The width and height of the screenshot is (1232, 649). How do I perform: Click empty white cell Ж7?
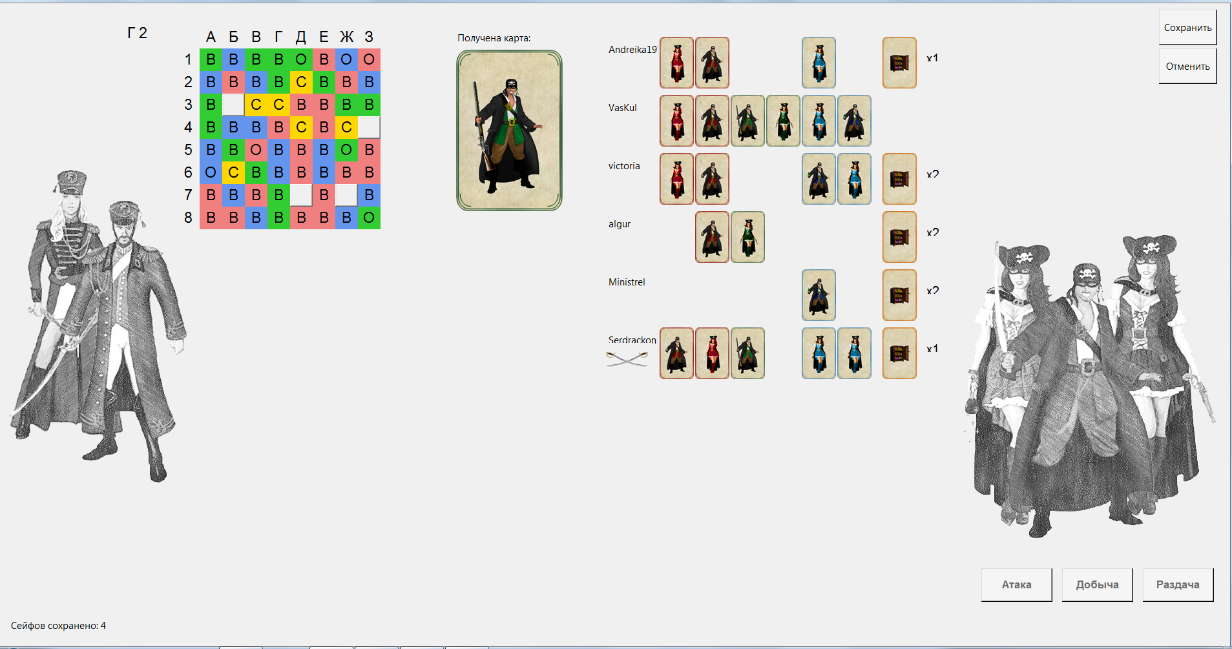(346, 195)
